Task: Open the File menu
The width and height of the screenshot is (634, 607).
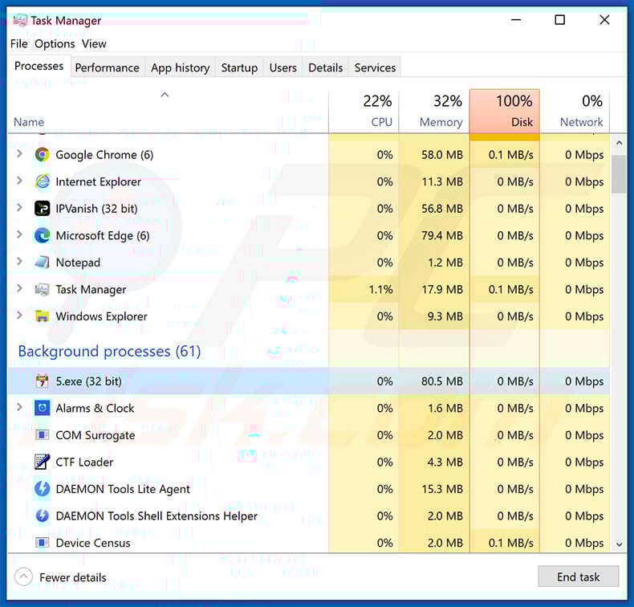Action: pyautogui.click(x=19, y=43)
